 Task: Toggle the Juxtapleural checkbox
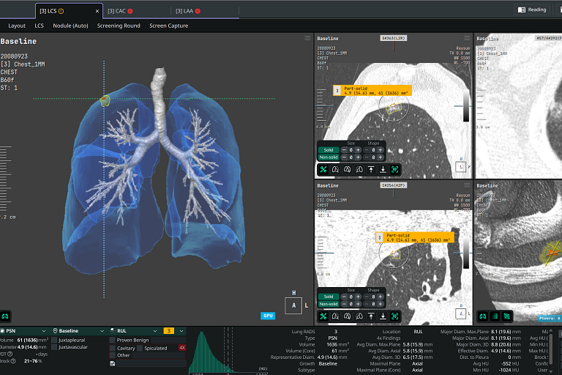click(x=56, y=340)
